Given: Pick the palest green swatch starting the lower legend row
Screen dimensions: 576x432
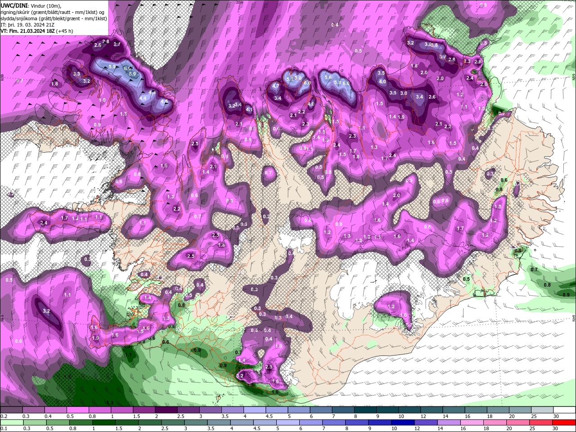Looking at the screenshot, I should pyautogui.click(x=12, y=422).
